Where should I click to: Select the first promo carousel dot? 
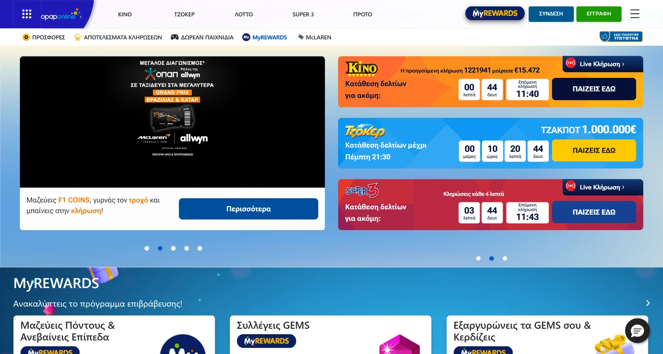(x=147, y=248)
